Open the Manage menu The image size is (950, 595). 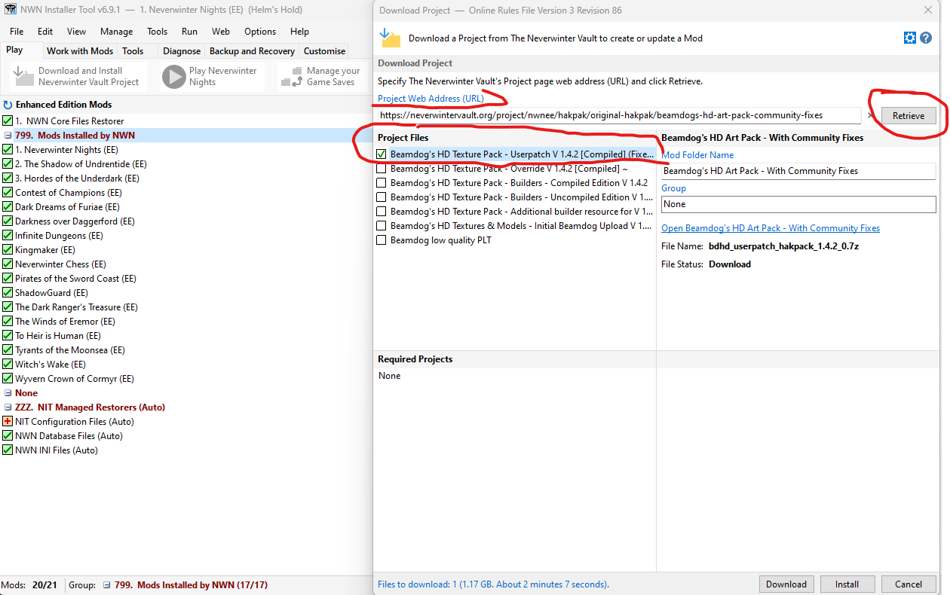pos(116,32)
